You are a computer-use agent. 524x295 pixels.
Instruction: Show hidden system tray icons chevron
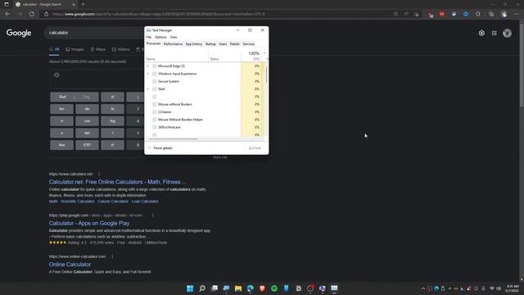(423, 288)
